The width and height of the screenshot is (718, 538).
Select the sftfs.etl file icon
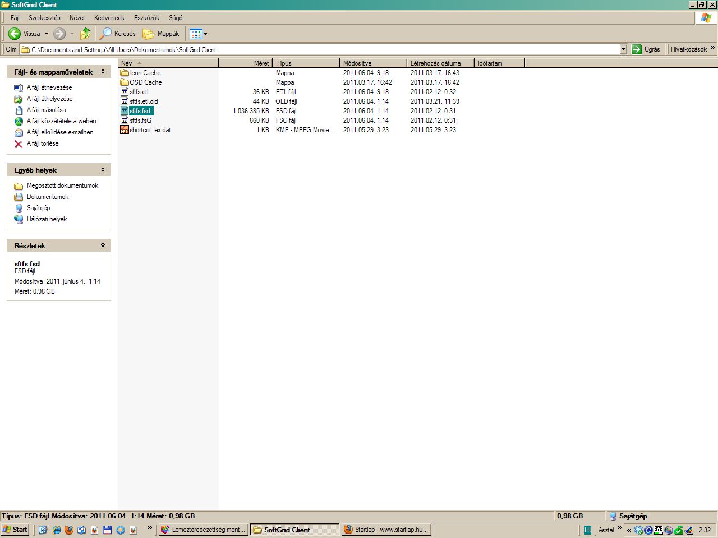(125, 92)
